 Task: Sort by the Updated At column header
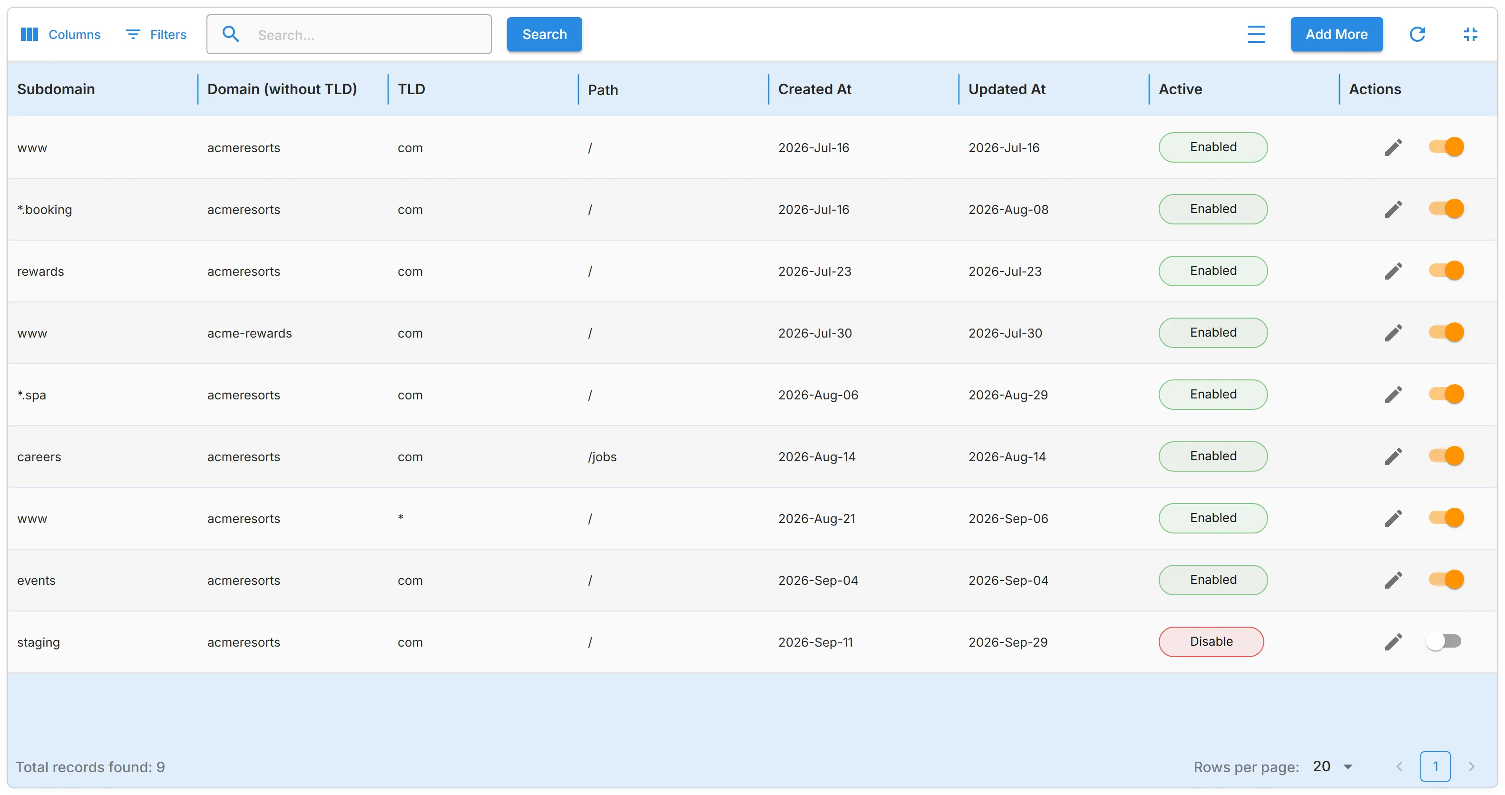point(1007,89)
